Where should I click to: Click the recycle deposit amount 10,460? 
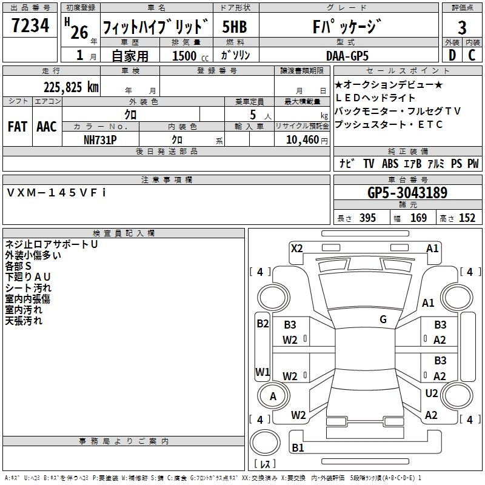pyautogui.click(x=301, y=140)
